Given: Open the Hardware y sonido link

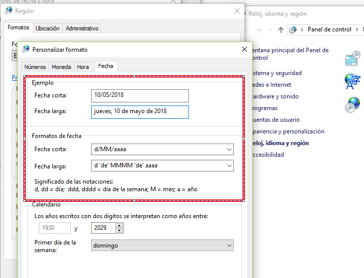Looking at the screenshot, I should (275, 96).
